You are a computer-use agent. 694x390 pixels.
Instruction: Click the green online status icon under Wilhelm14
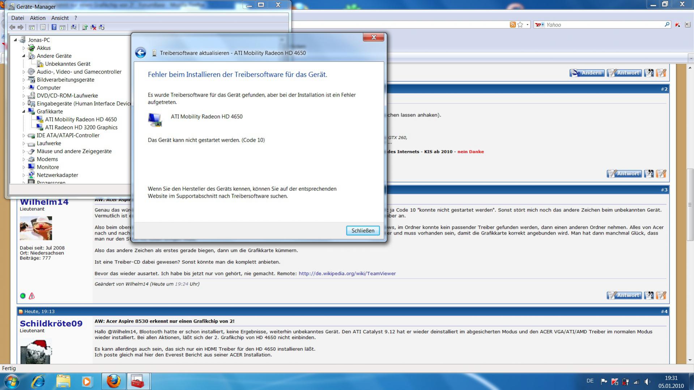(23, 296)
